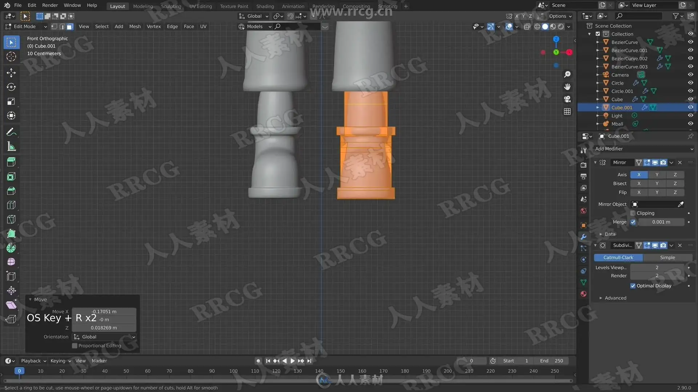Viewport: 698px width, 392px height.
Task: Click the Merge distance value field
Action: (x=661, y=222)
